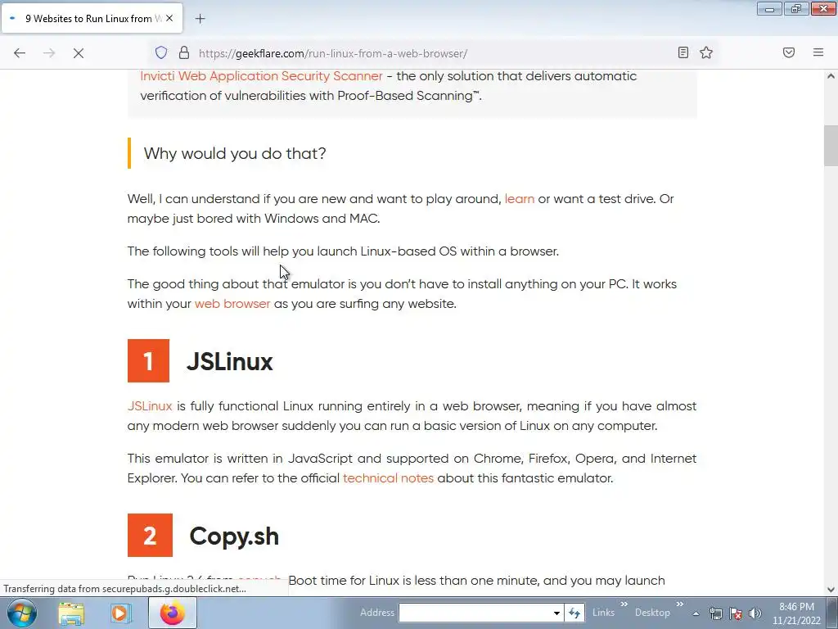Image resolution: width=838 pixels, height=629 pixels.
Task: Click the forward navigation arrow
Action: point(49,53)
